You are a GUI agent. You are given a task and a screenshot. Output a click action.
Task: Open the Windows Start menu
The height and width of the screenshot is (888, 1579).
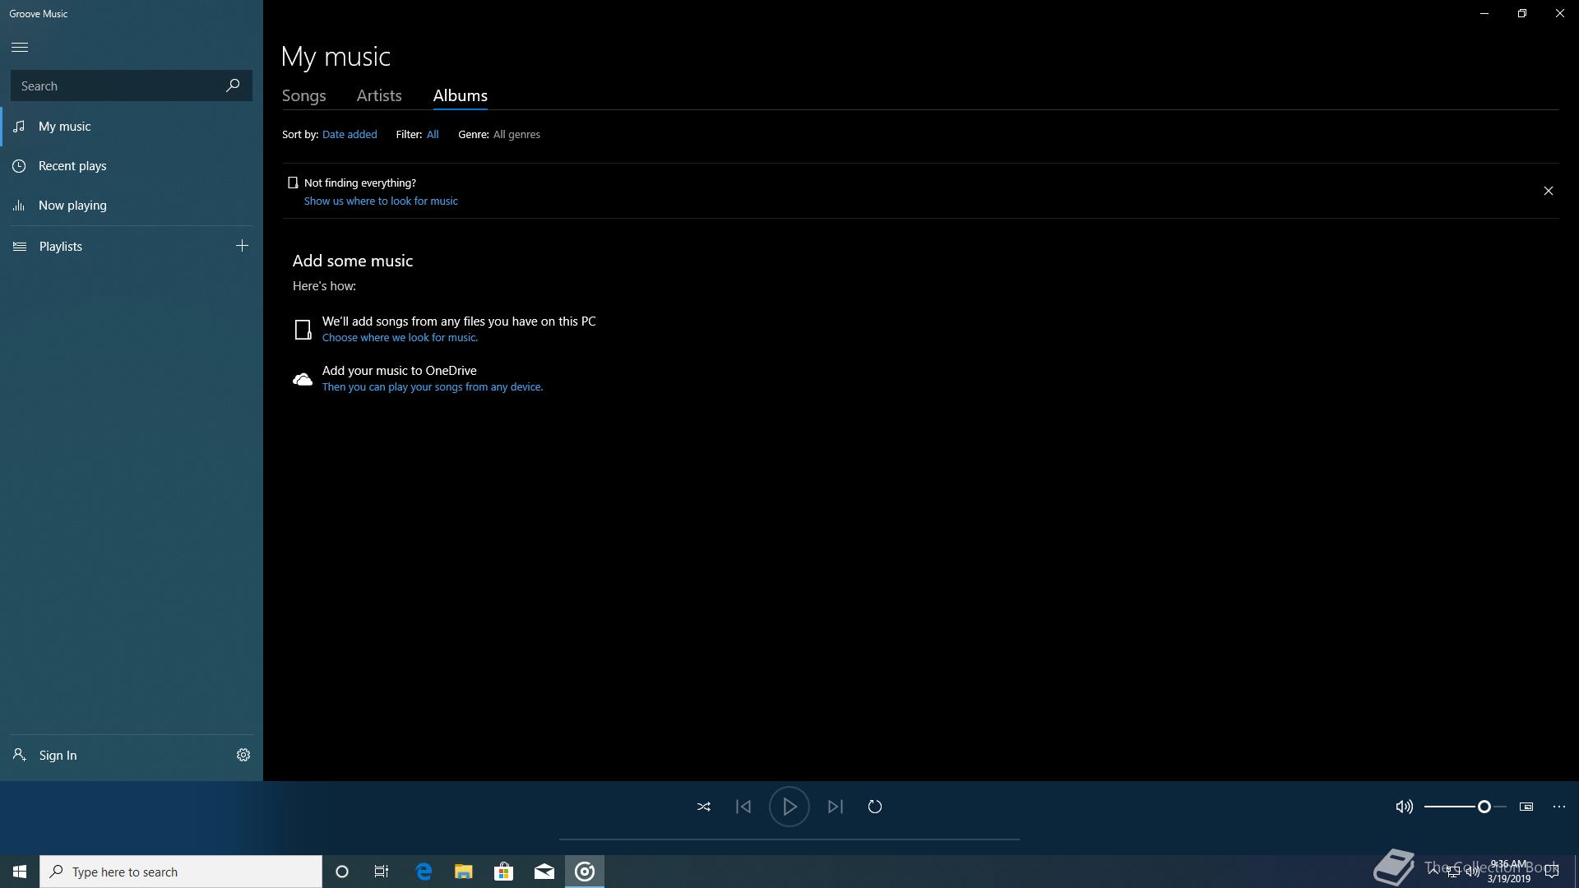[x=20, y=872]
